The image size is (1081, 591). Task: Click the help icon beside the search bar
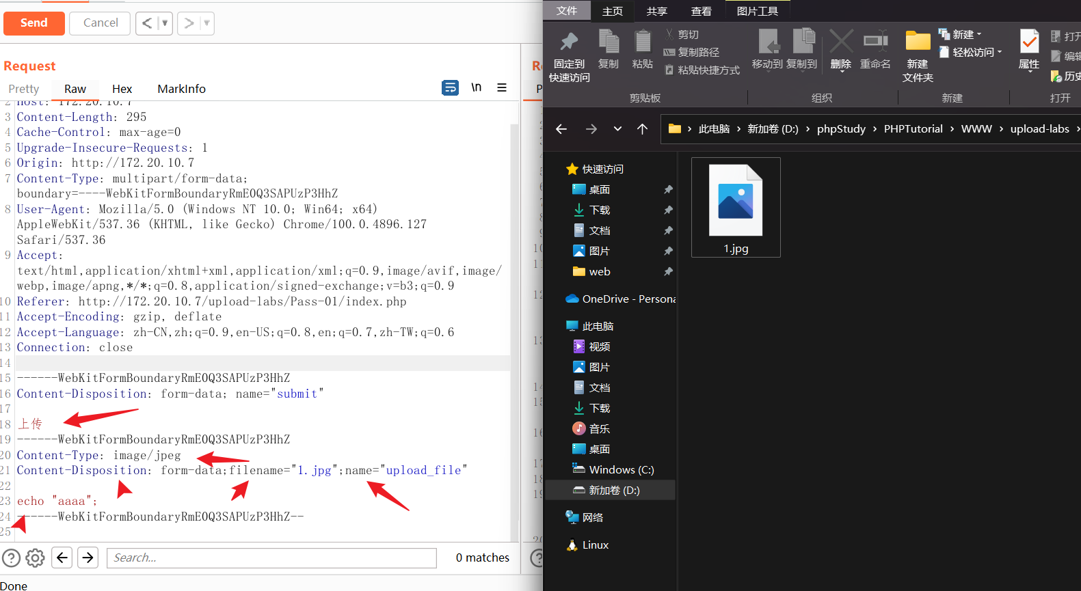tap(11, 558)
